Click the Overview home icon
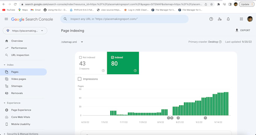Image resolution: width=256 pixels, height=135 pixels. click(6, 41)
